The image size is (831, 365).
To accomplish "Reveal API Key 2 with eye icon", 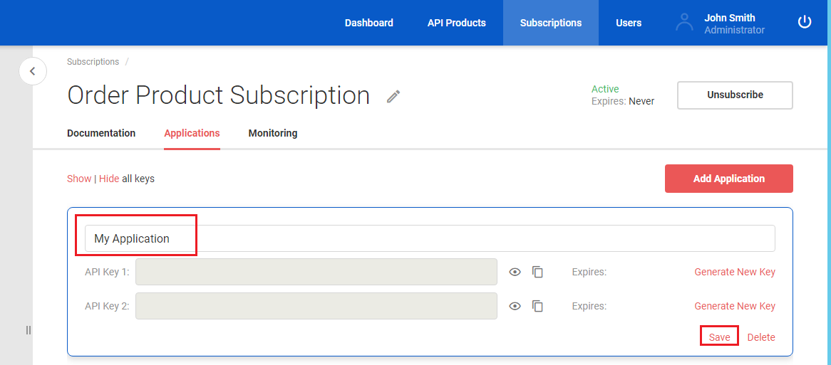I will click(515, 306).
